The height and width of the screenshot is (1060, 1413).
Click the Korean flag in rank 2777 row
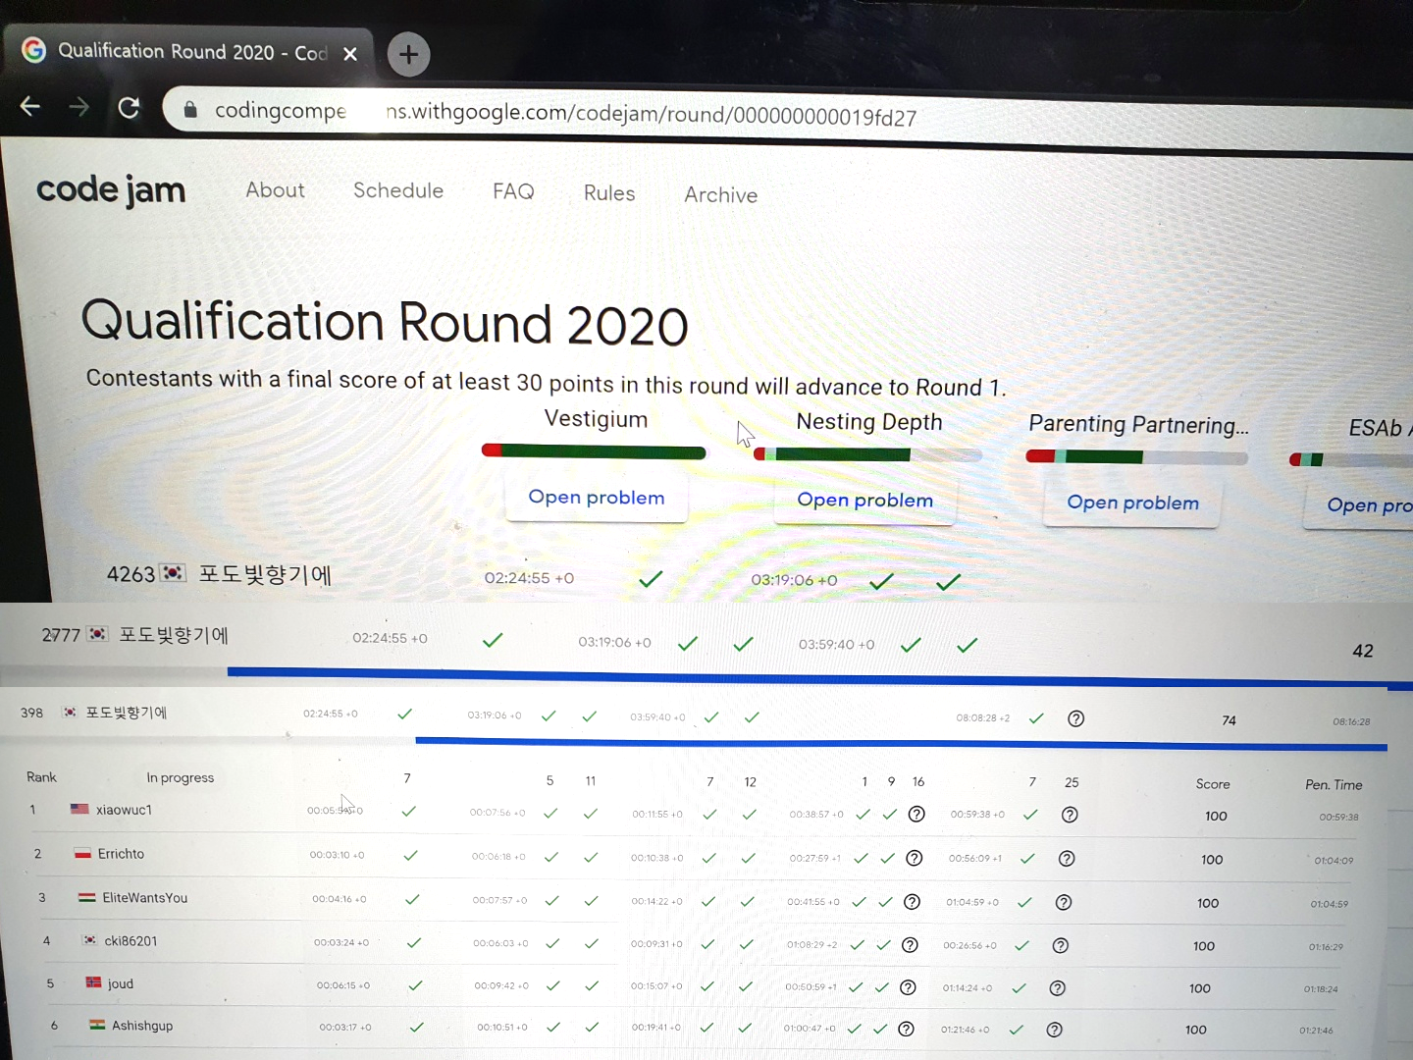pyautogui.click(x=97, y=634)
